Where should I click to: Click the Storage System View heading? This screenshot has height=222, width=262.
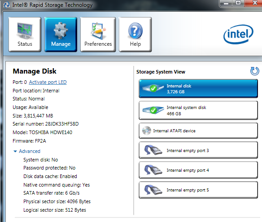click(161, 72)
